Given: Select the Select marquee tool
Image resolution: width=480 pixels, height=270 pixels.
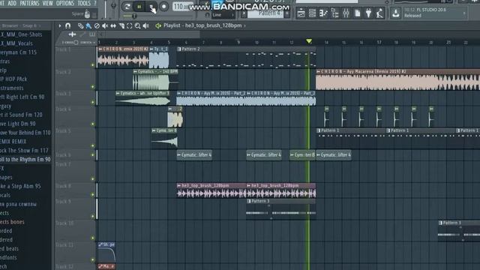Looking at the screenshot, I should tap(130, 26).
